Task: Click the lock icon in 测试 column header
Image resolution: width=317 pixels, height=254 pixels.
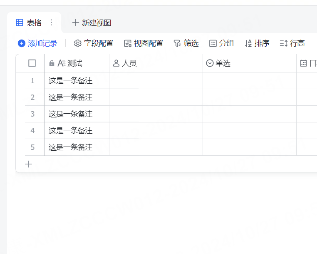Action: tap(52, 63)
